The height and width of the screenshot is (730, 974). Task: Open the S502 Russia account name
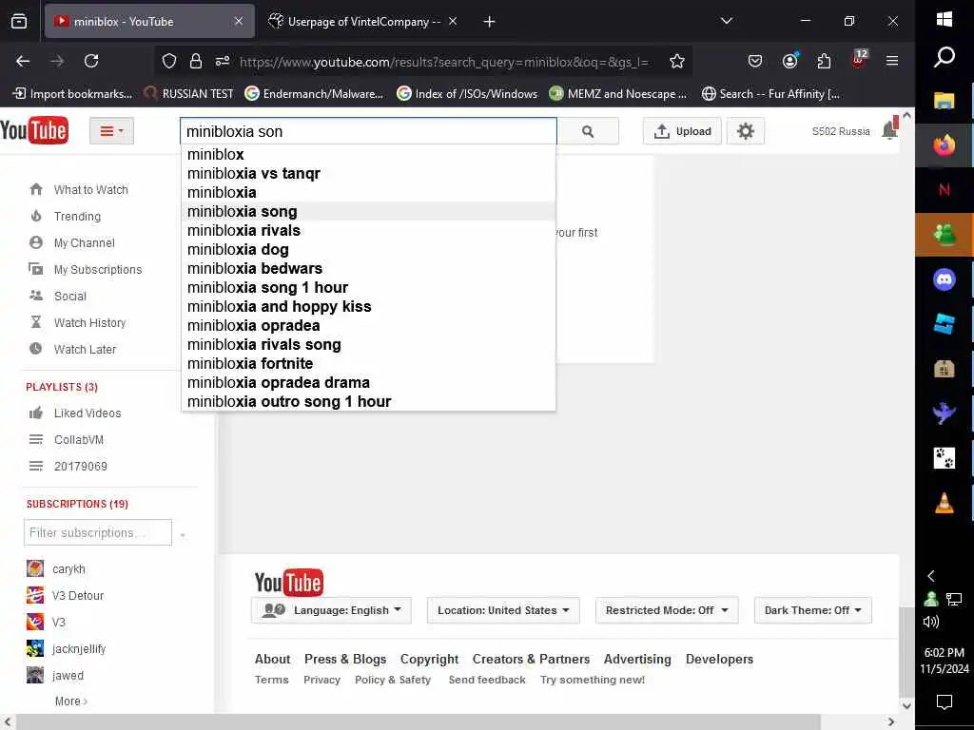[x=841, y=131]
